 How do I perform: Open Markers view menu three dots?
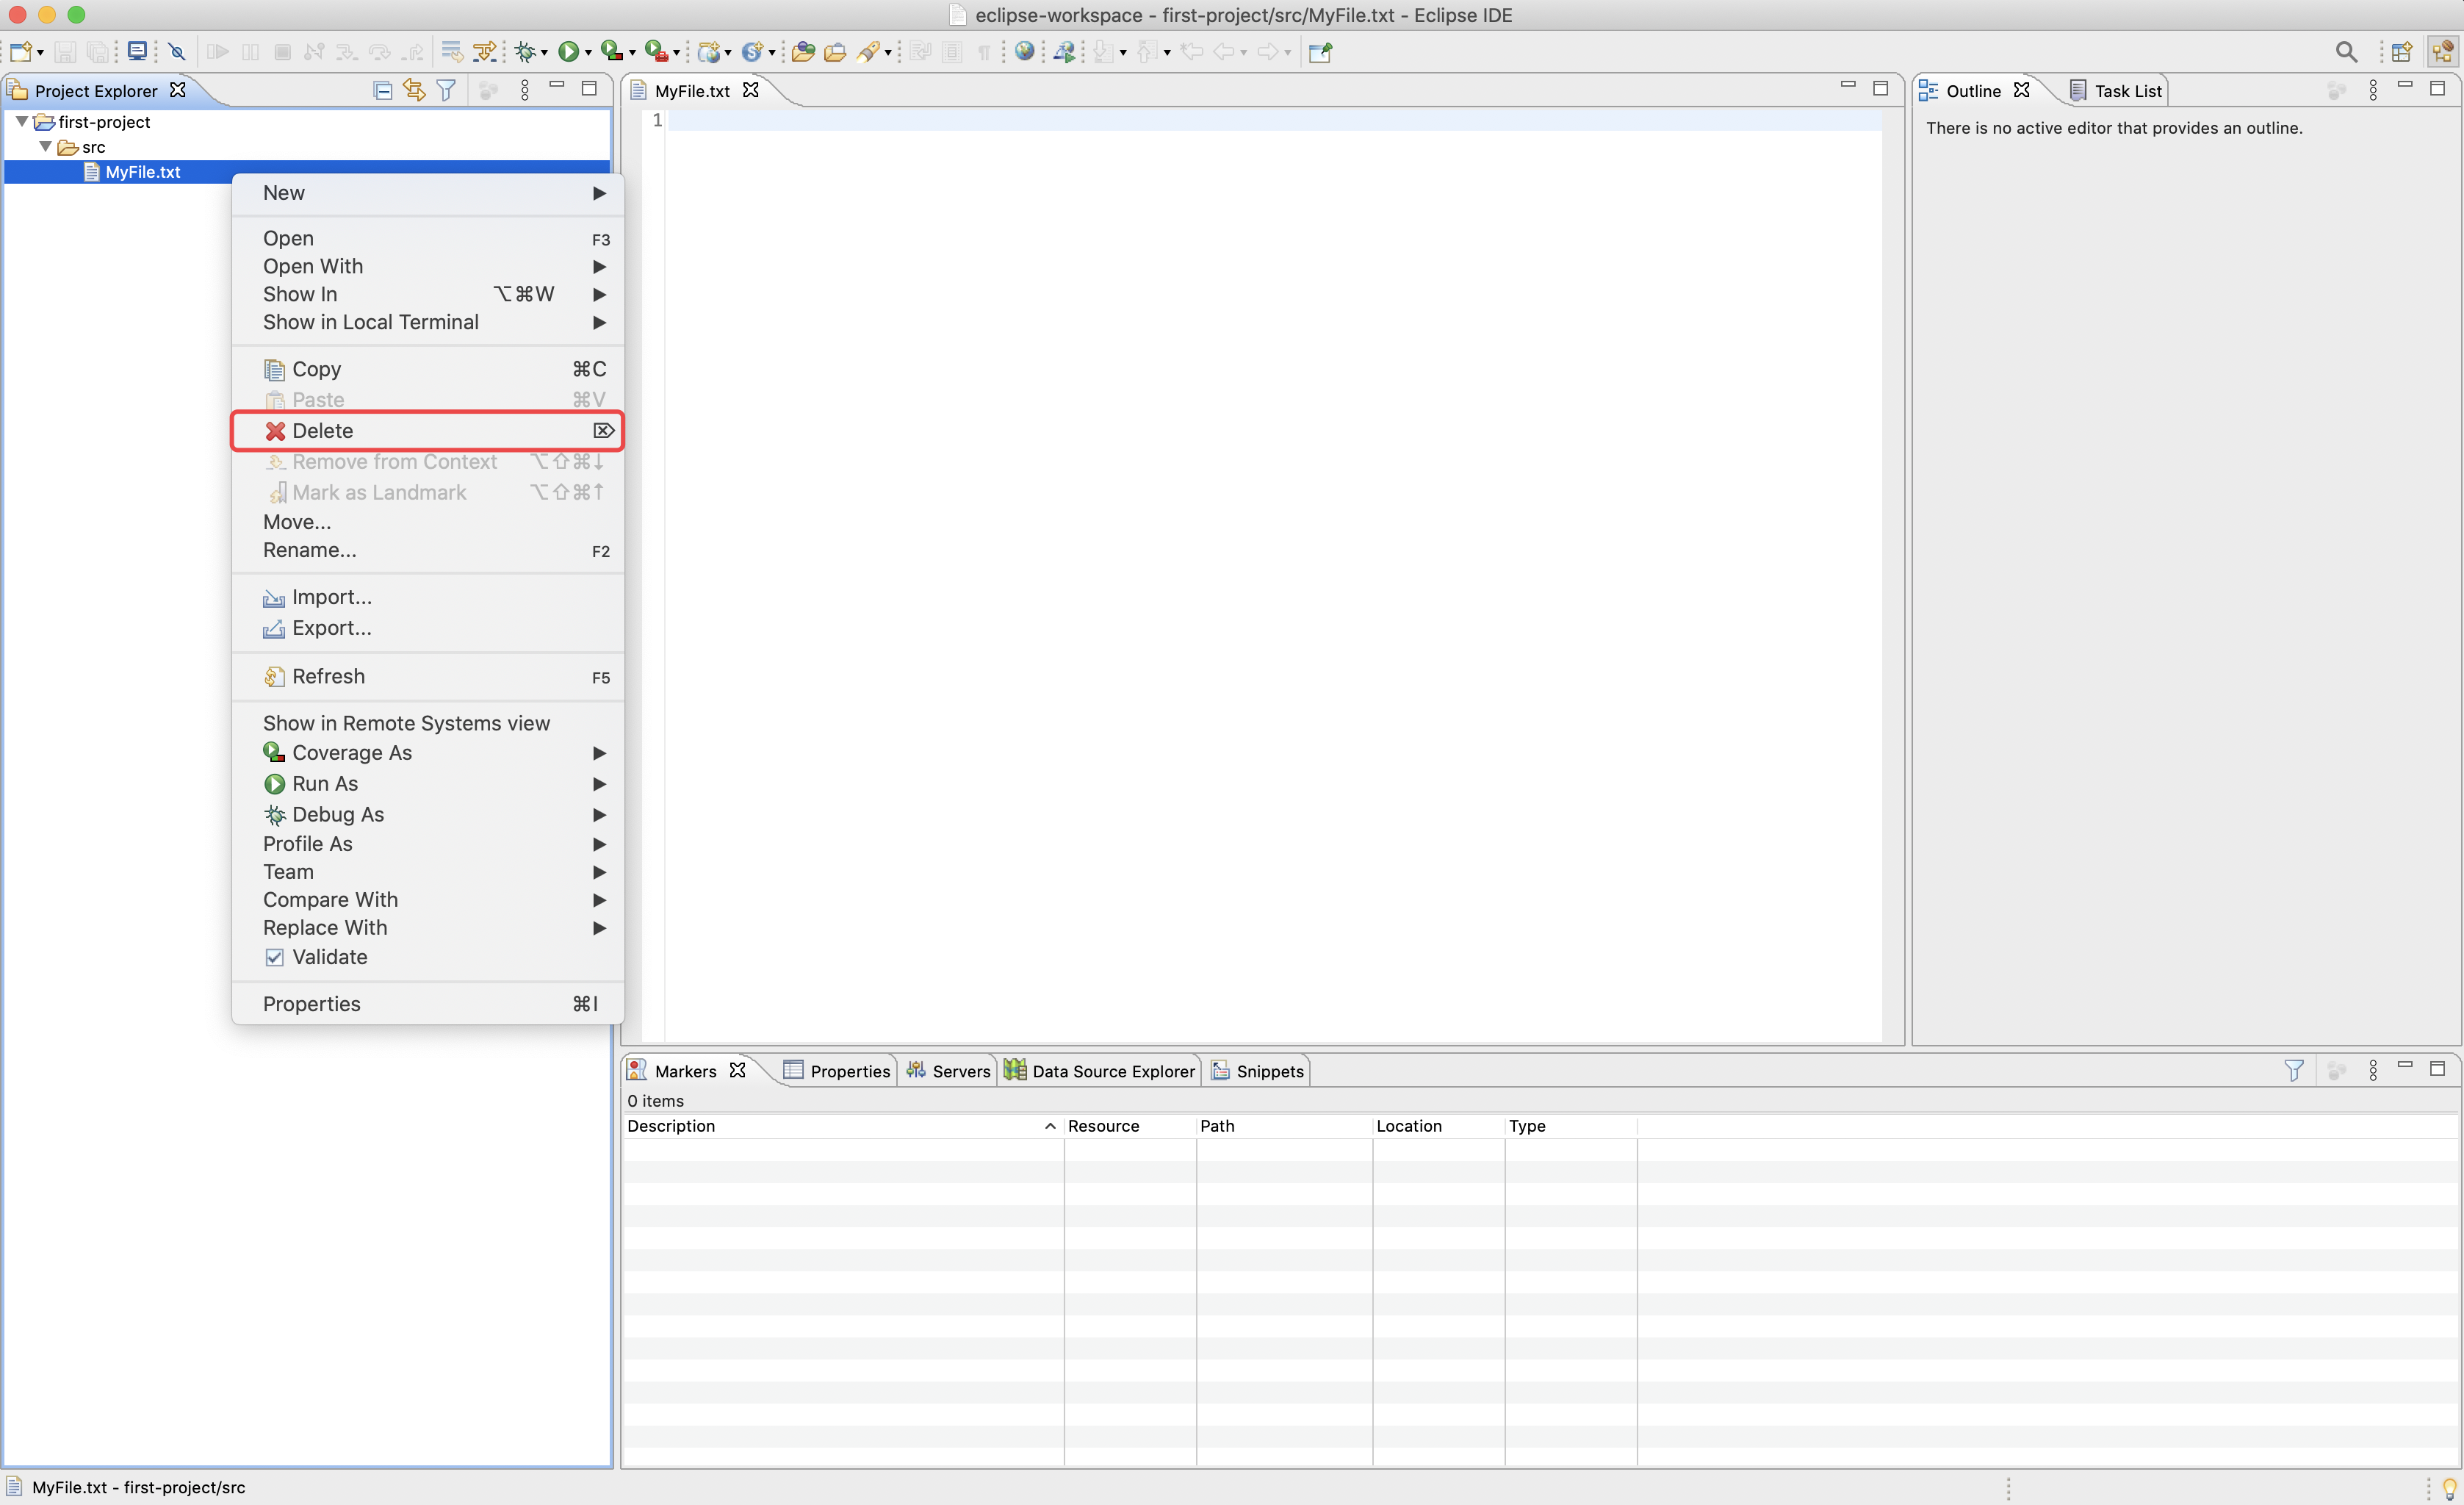click(2373, 1070)
